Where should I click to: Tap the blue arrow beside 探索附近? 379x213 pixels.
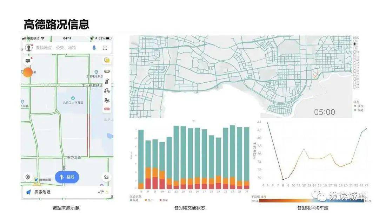pos(28,192)
